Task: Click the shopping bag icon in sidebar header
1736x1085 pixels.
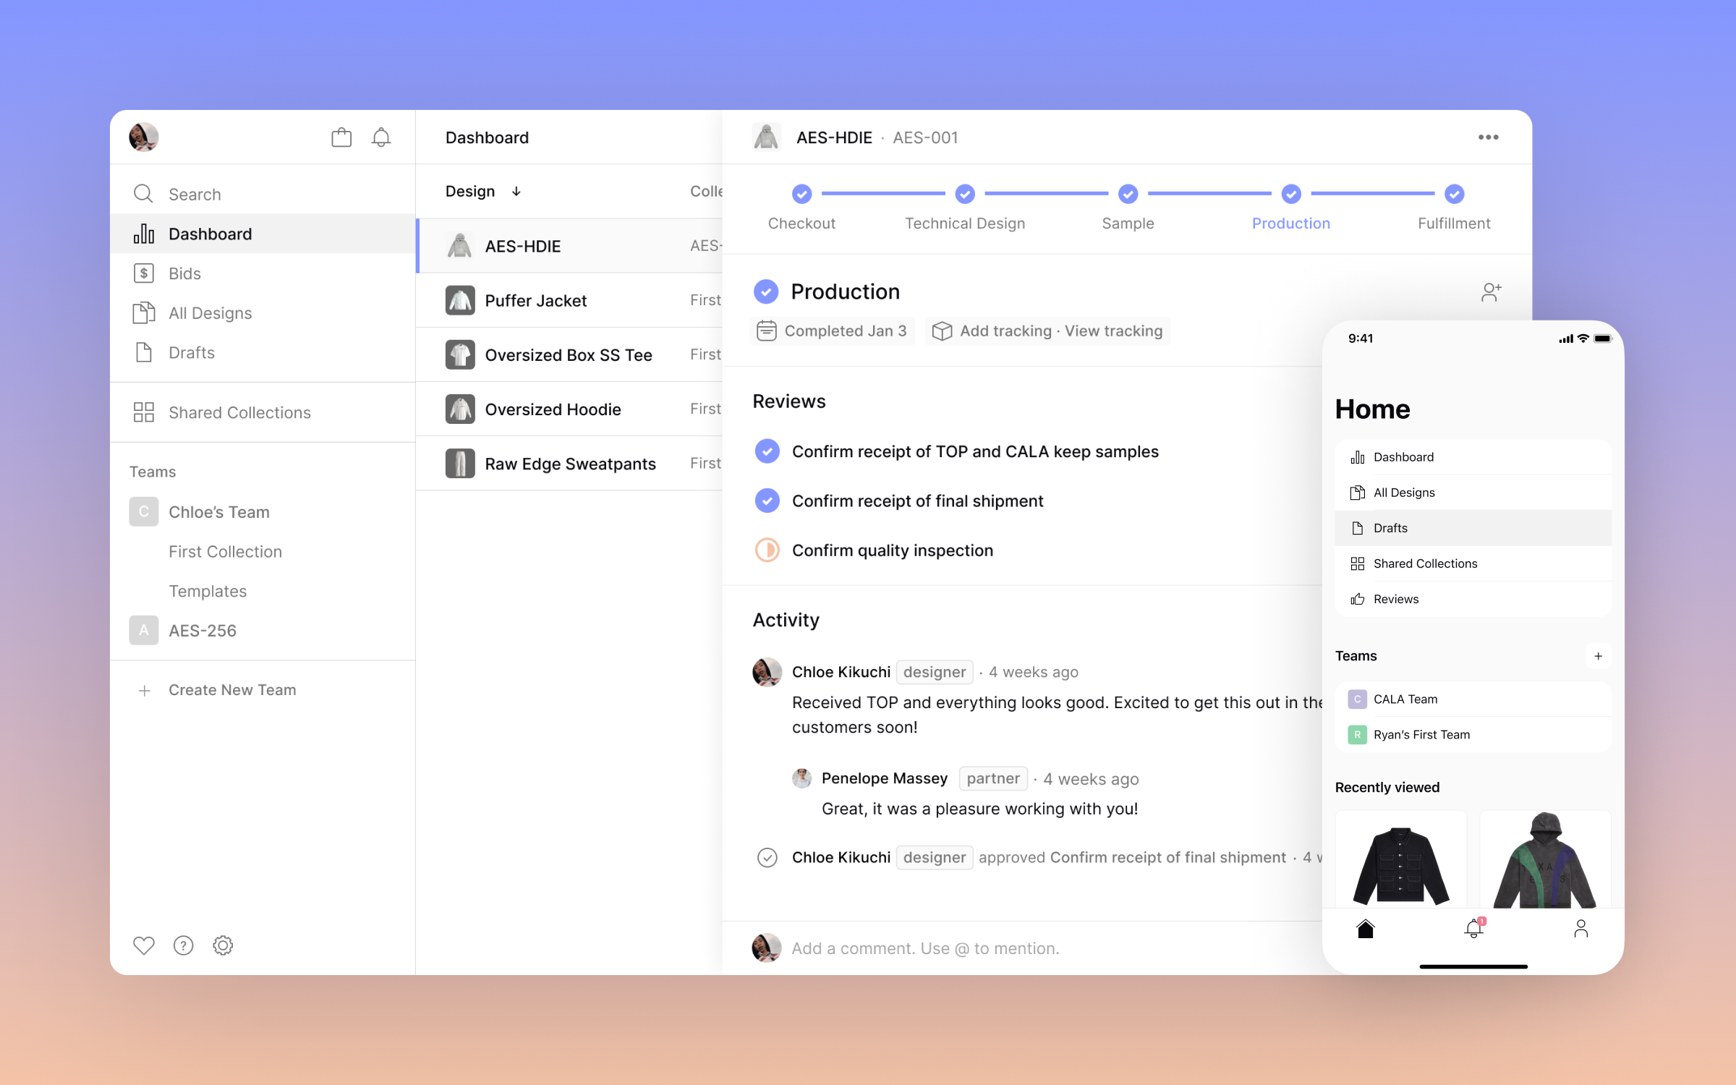Action: tap(341, 137)
